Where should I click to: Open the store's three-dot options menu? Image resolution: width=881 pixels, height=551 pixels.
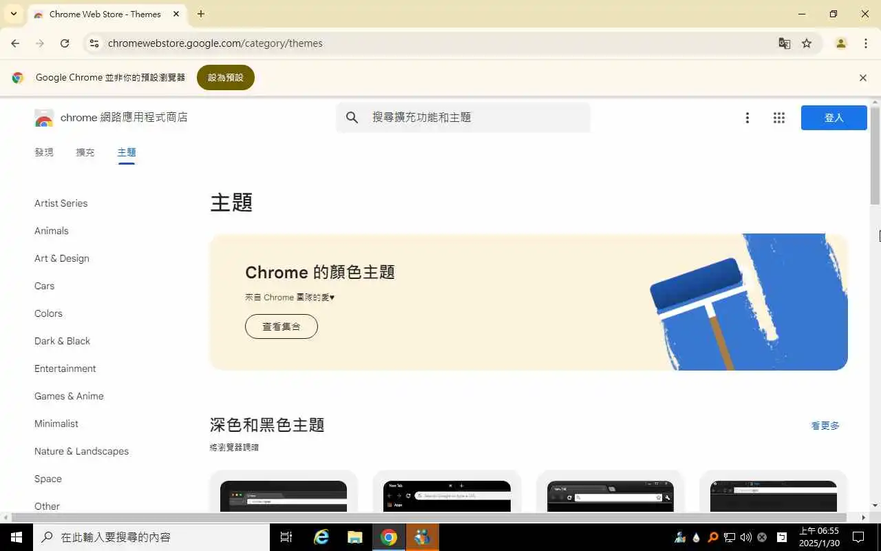pyautogui.click(x=747, y=118)
